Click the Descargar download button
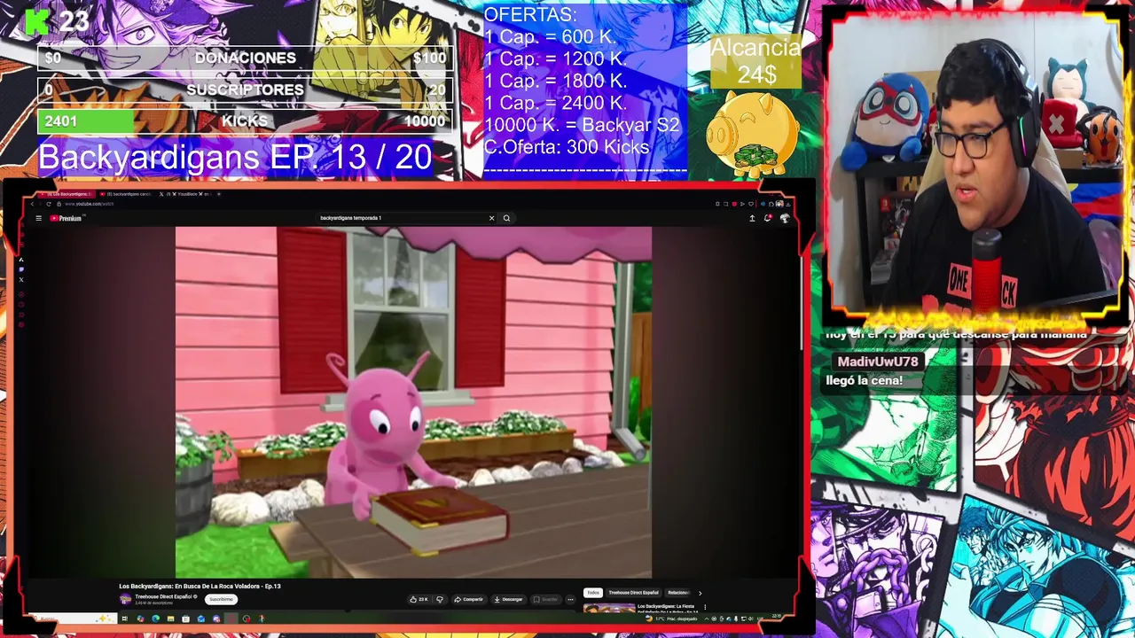Image resolution: width=1135 pixels, height=638 pixels. pyautogui.click(x=509, y=599)
